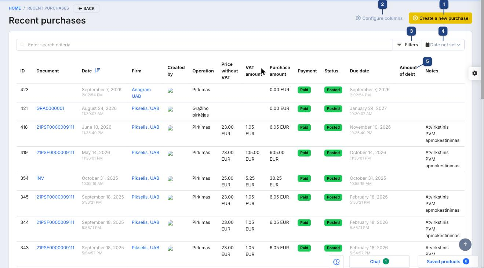Screen dimensions: 484x268
Task: Open Pikselis, UAB firm in row 421
Action: tap(145, 108)
